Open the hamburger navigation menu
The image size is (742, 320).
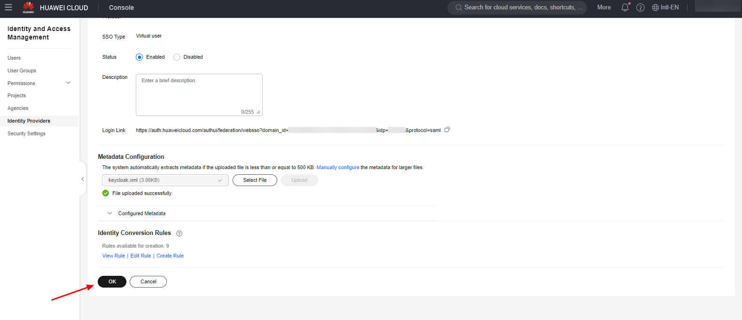pyautogui.click(x=8, y=8)
